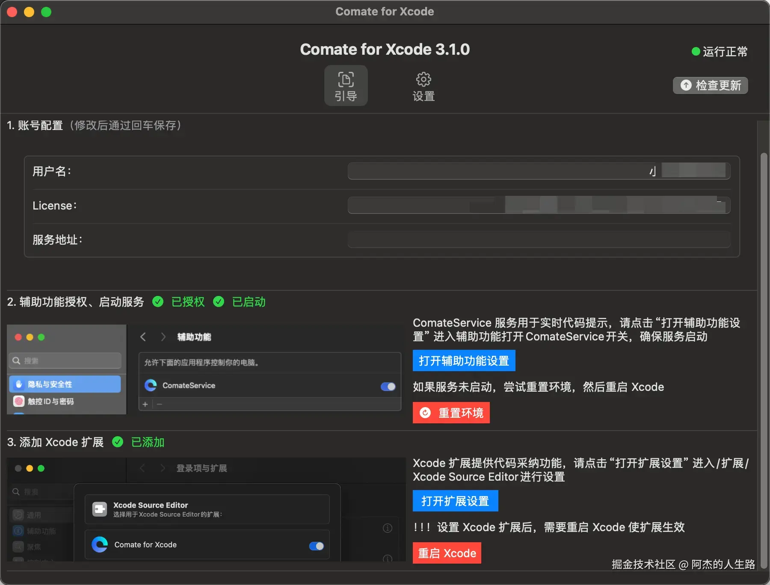Click the Xcode Source Editor extension icon
Screen dimensions: 770x585
(100, 509)
